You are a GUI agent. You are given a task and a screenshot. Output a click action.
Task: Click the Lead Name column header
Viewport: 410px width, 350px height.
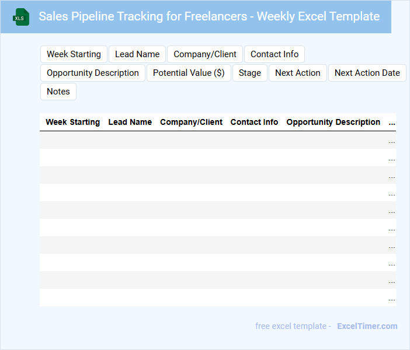coord(130,123)
